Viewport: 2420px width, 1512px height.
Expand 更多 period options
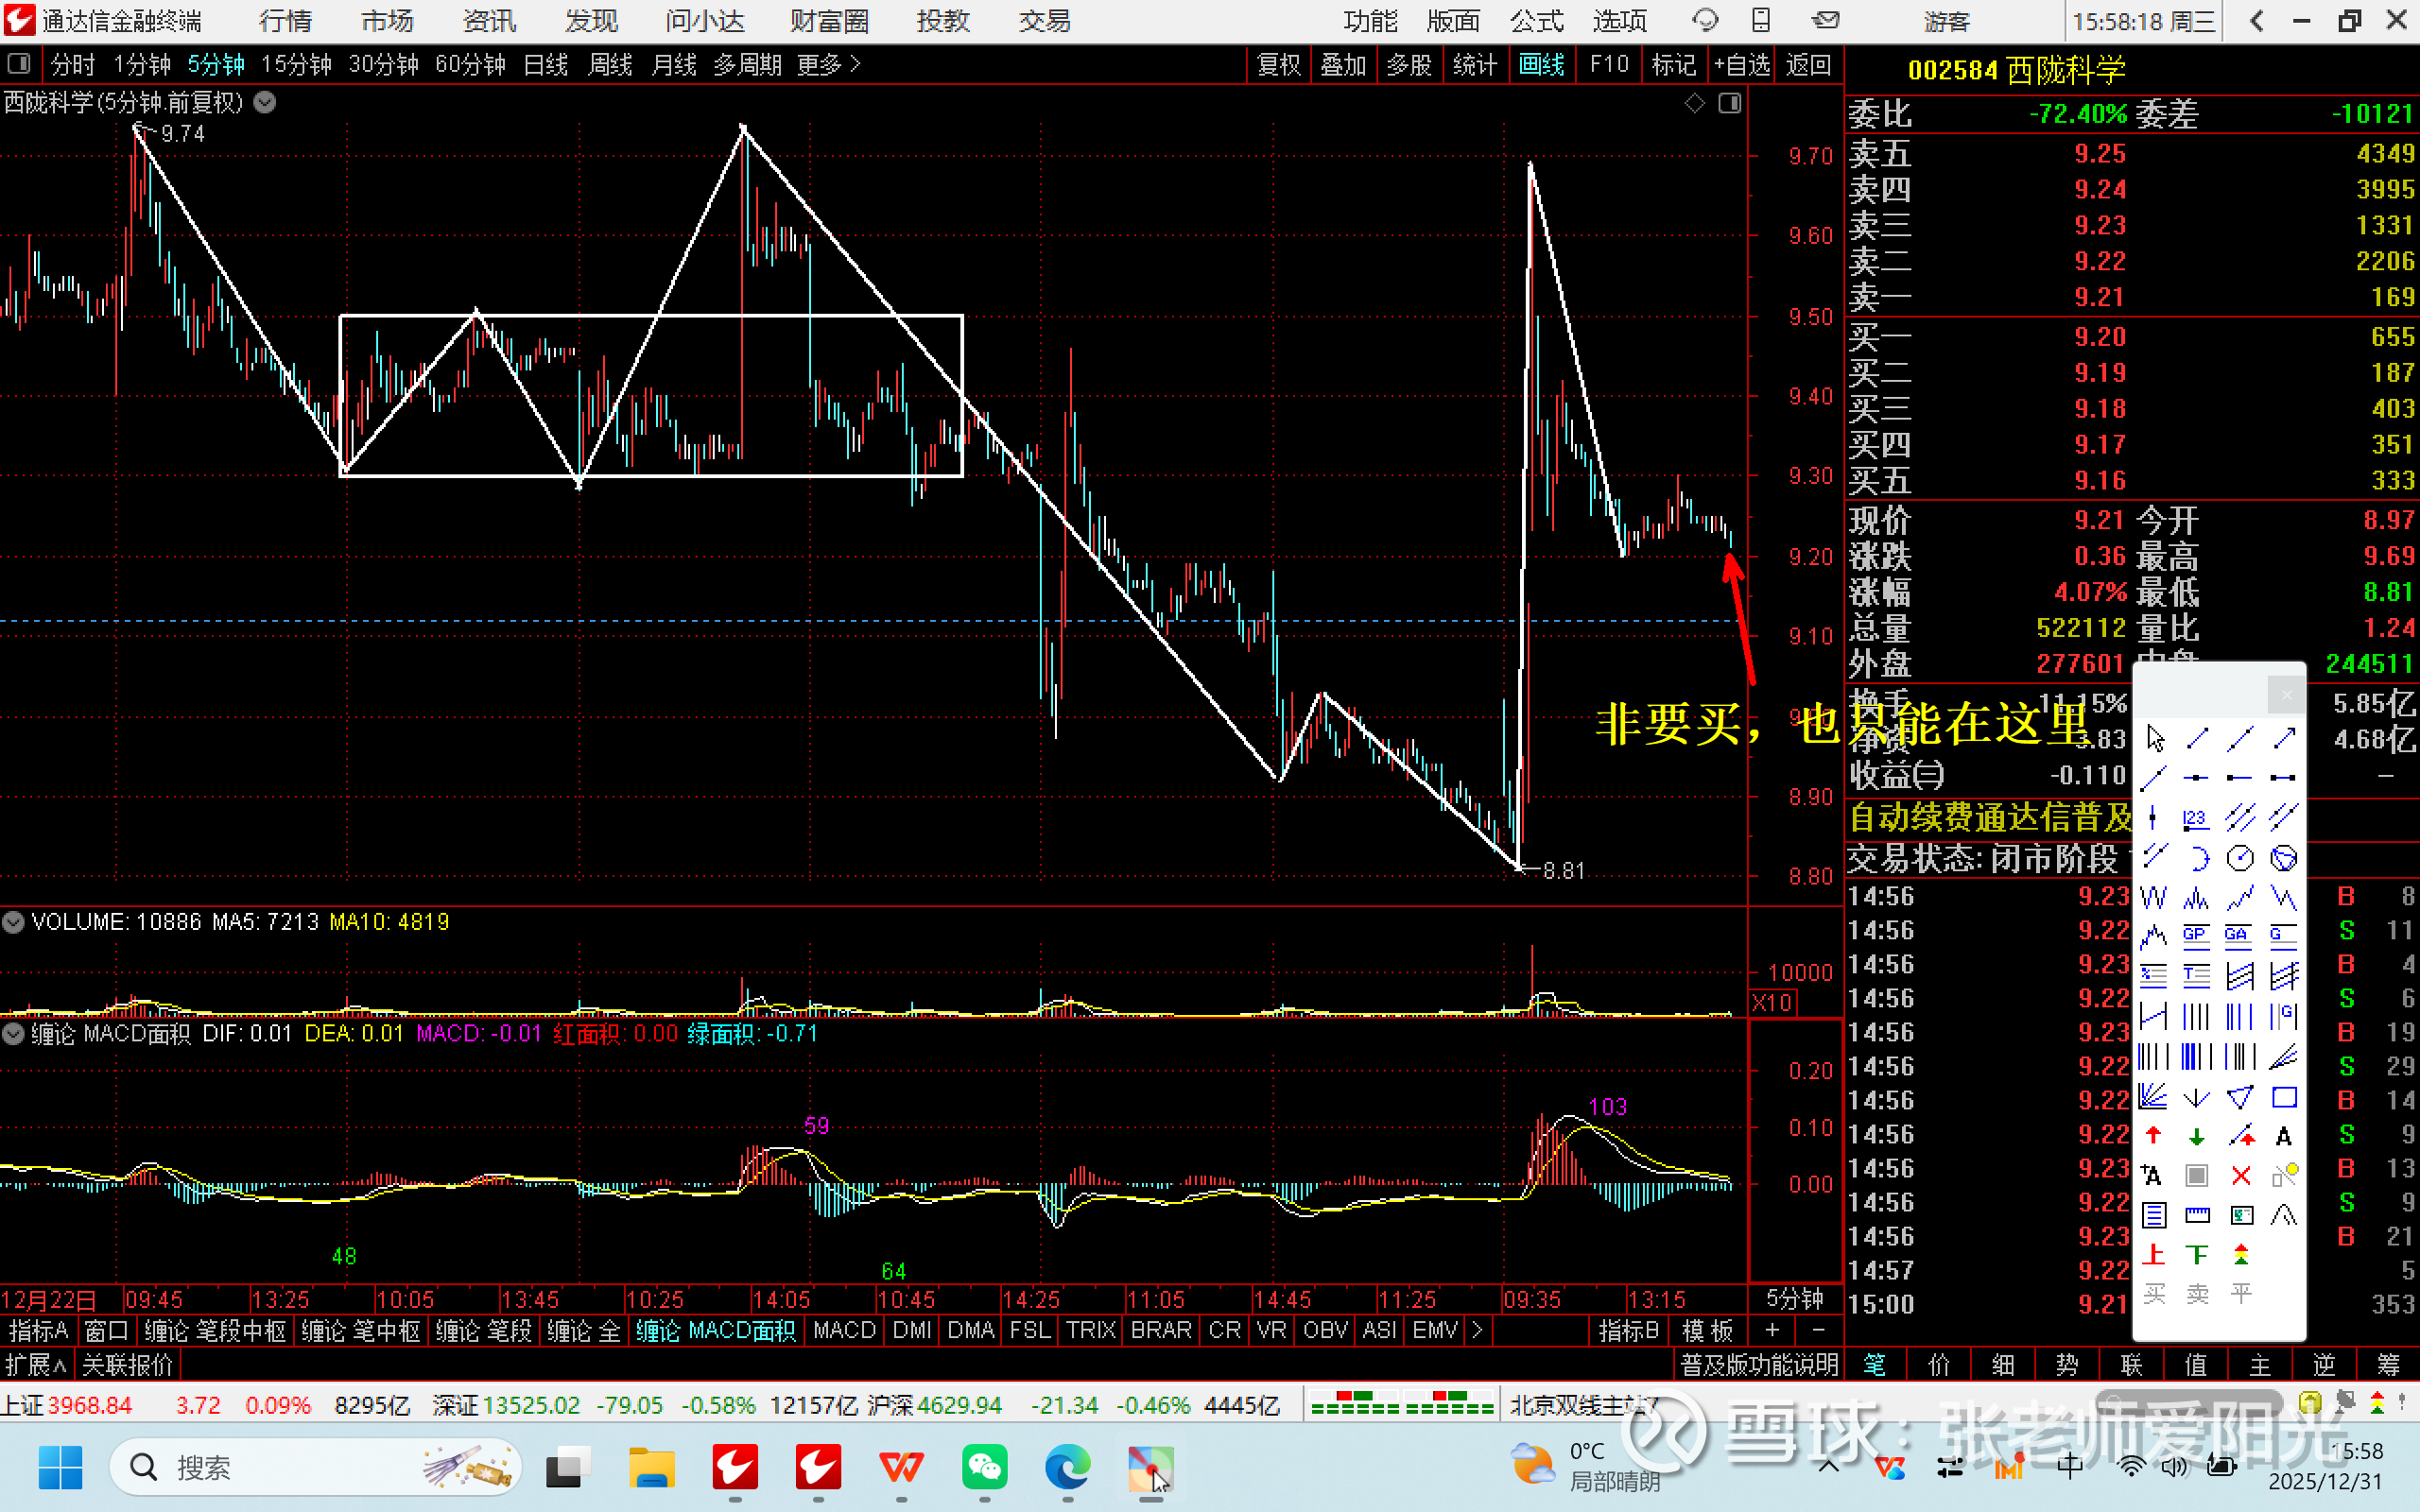(828, 65)
